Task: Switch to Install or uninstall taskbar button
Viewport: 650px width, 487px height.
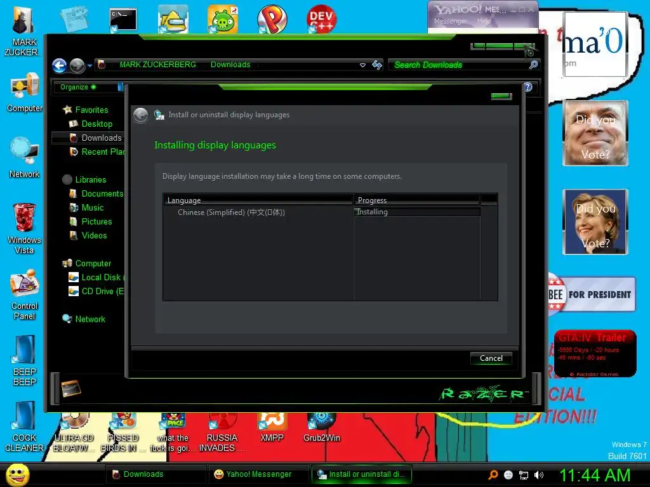Action: coord(361,474)
